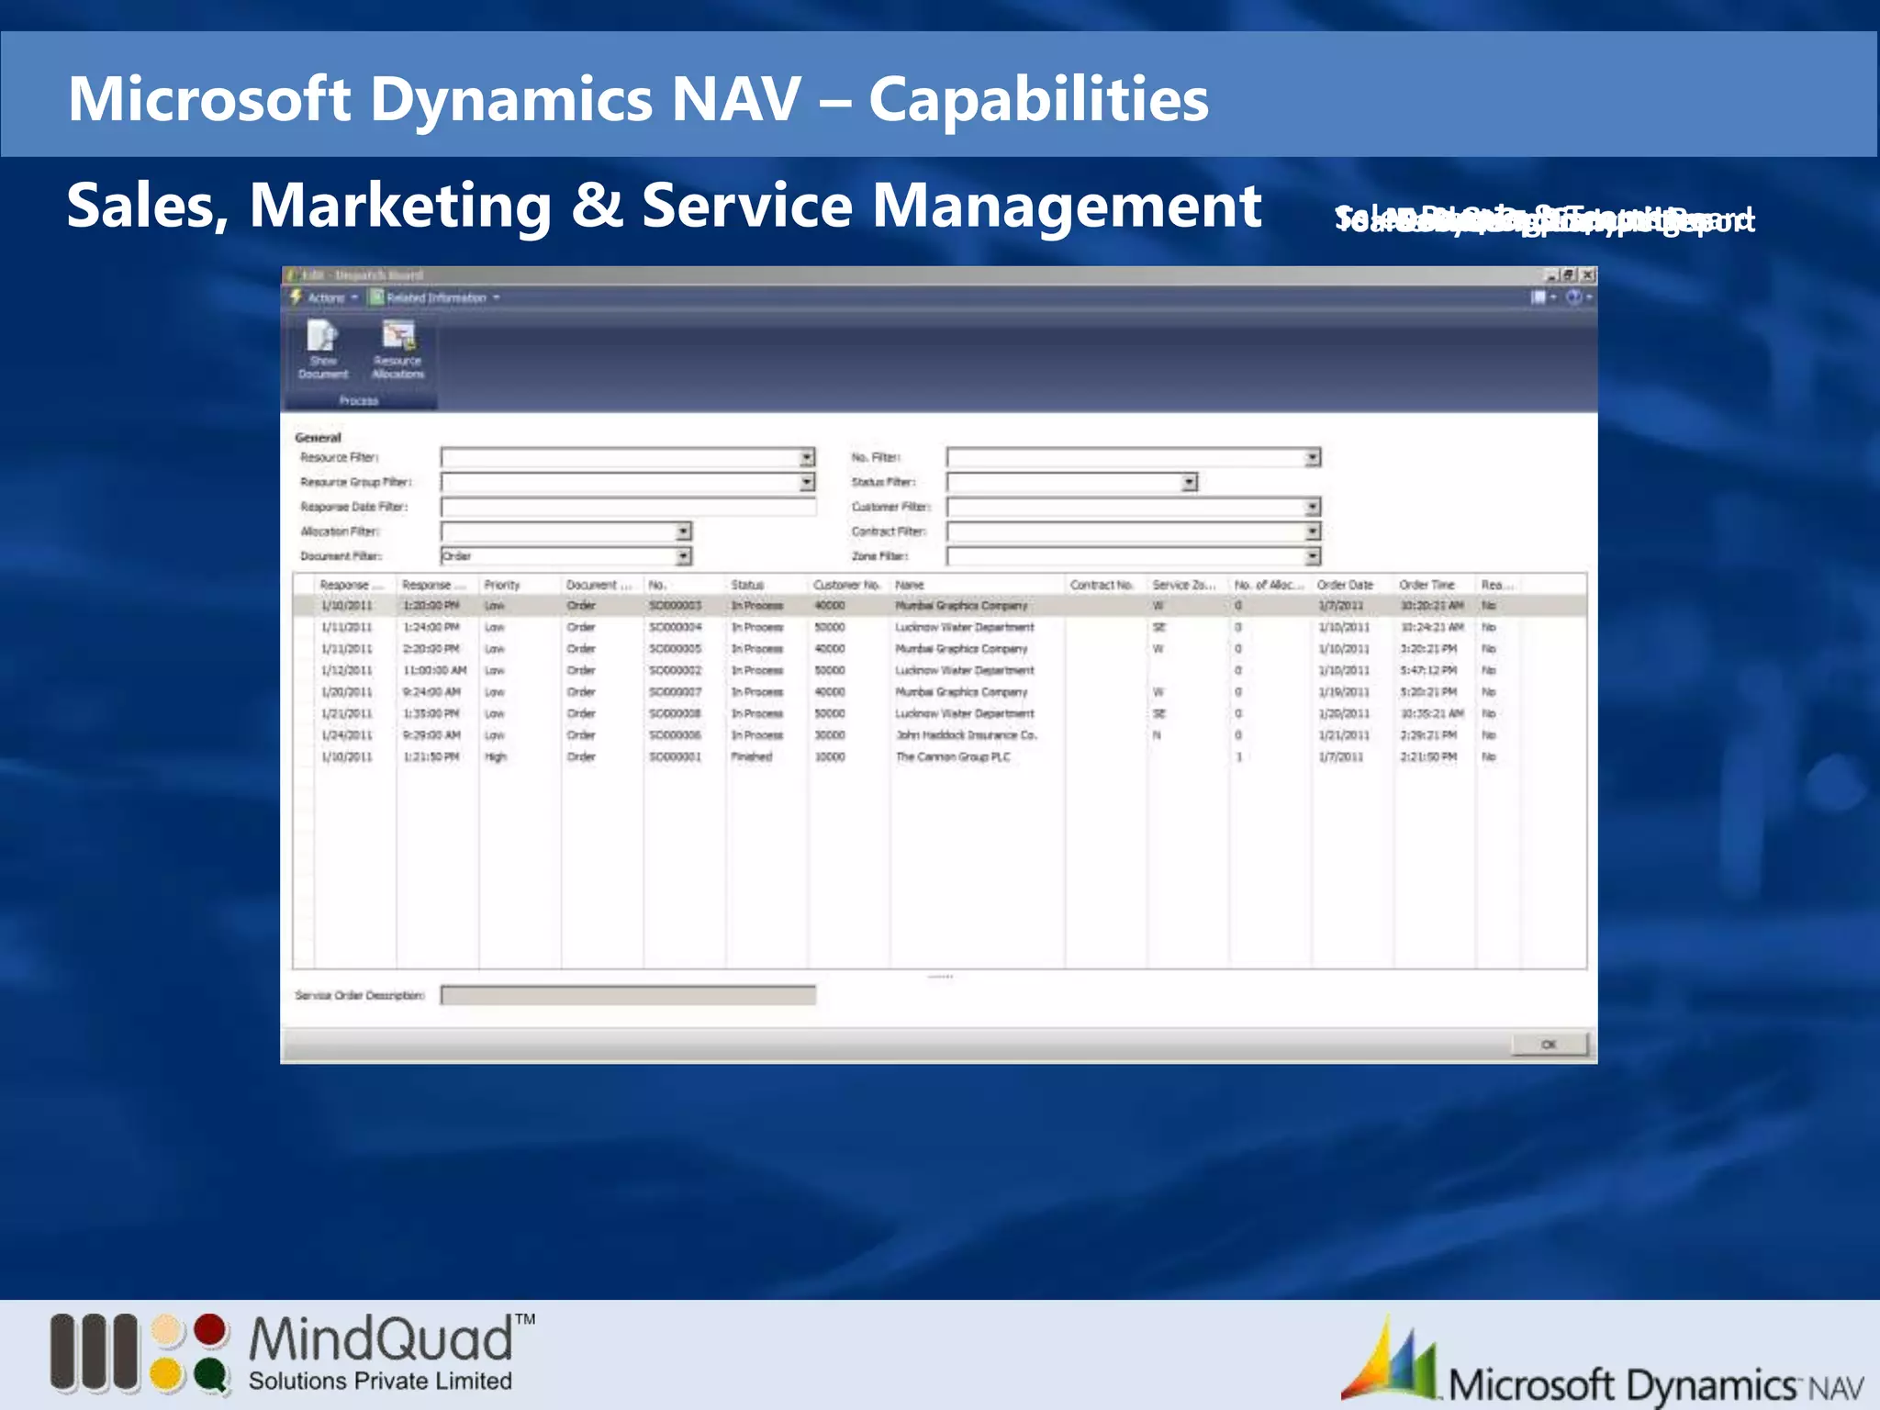The height and width of the screenshot is (1410, 1880).
Task: Select the John Haddock Insurance Co. row
Action: [x=966, y=735]
